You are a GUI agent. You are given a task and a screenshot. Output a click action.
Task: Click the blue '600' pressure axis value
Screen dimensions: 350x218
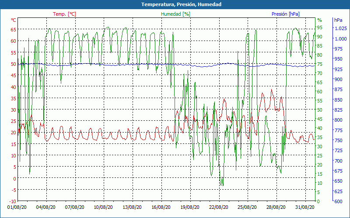(338, 201)
